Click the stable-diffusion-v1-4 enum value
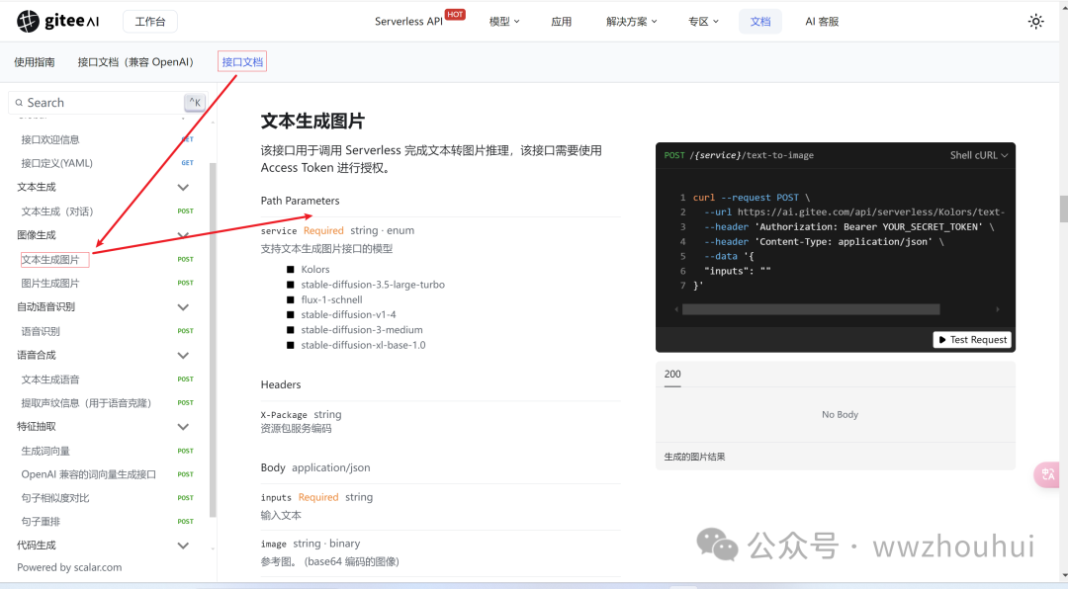This screenshot has width=1068, height=589. point(348,314)
